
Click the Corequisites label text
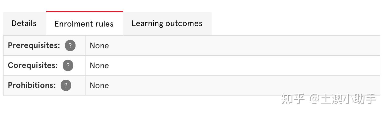(x=33, y=66)
